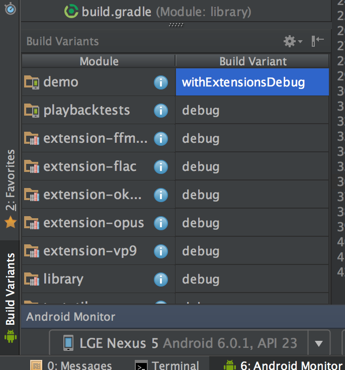Viewport: 345px width, 370px height.
Task: Open the 0: Messages tool window tab
Action: [x=71, y=365]
